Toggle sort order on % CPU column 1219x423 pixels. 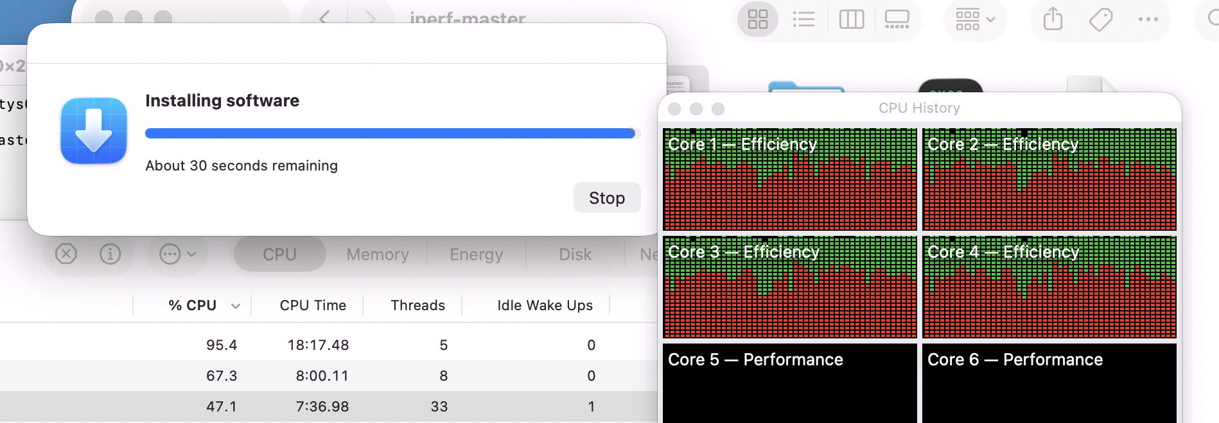coord(192,306)
